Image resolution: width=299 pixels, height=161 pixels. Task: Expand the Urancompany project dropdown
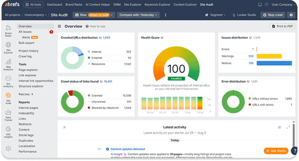point(35,15)
